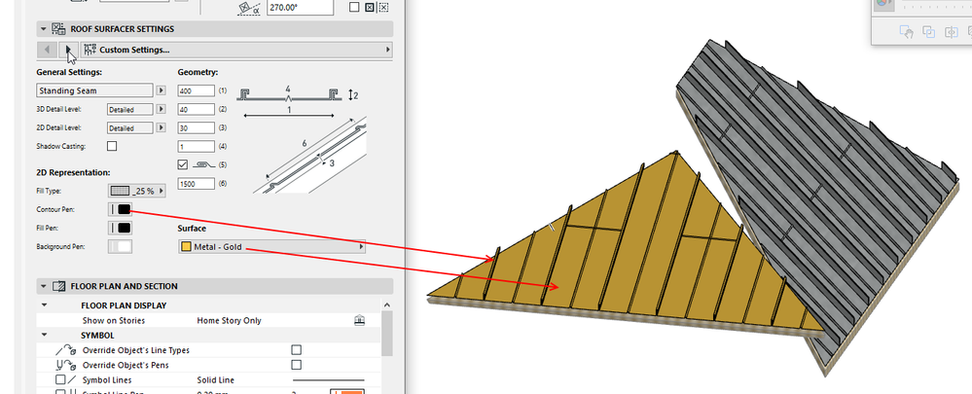
Task: Click the orange Symbol Line Pen swatch
Action: pyautogui.click(x=347, y=391)
